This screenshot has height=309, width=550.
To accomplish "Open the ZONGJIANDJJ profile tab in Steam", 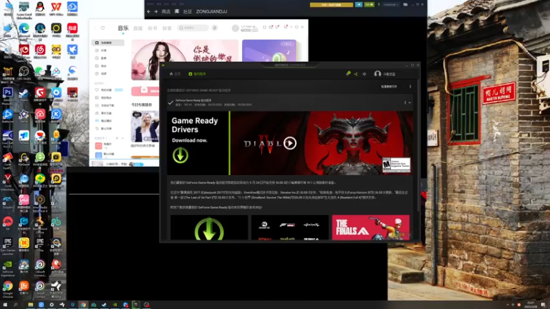I will (212, 12).
